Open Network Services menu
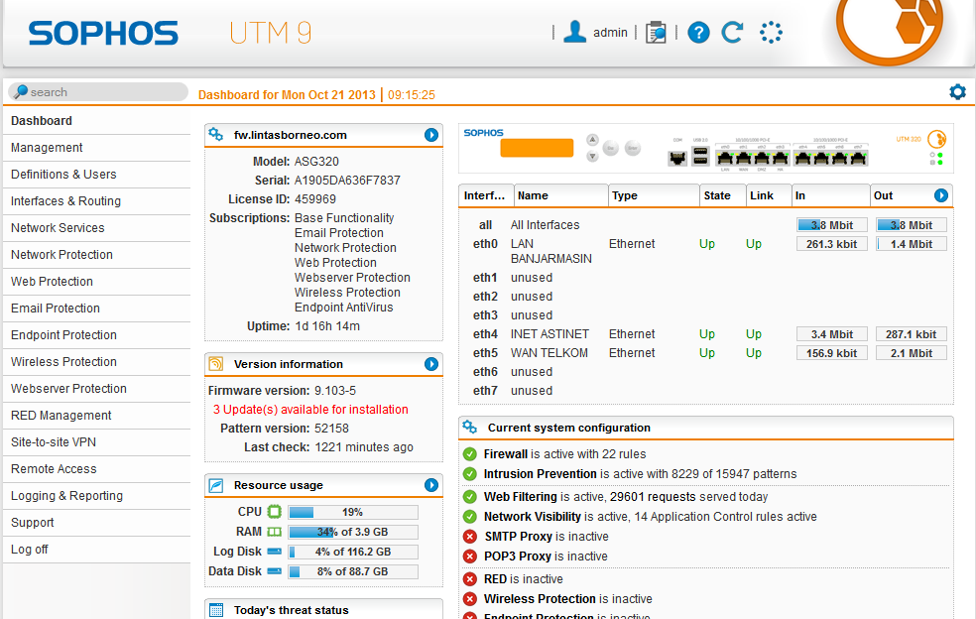 [96, 228]
